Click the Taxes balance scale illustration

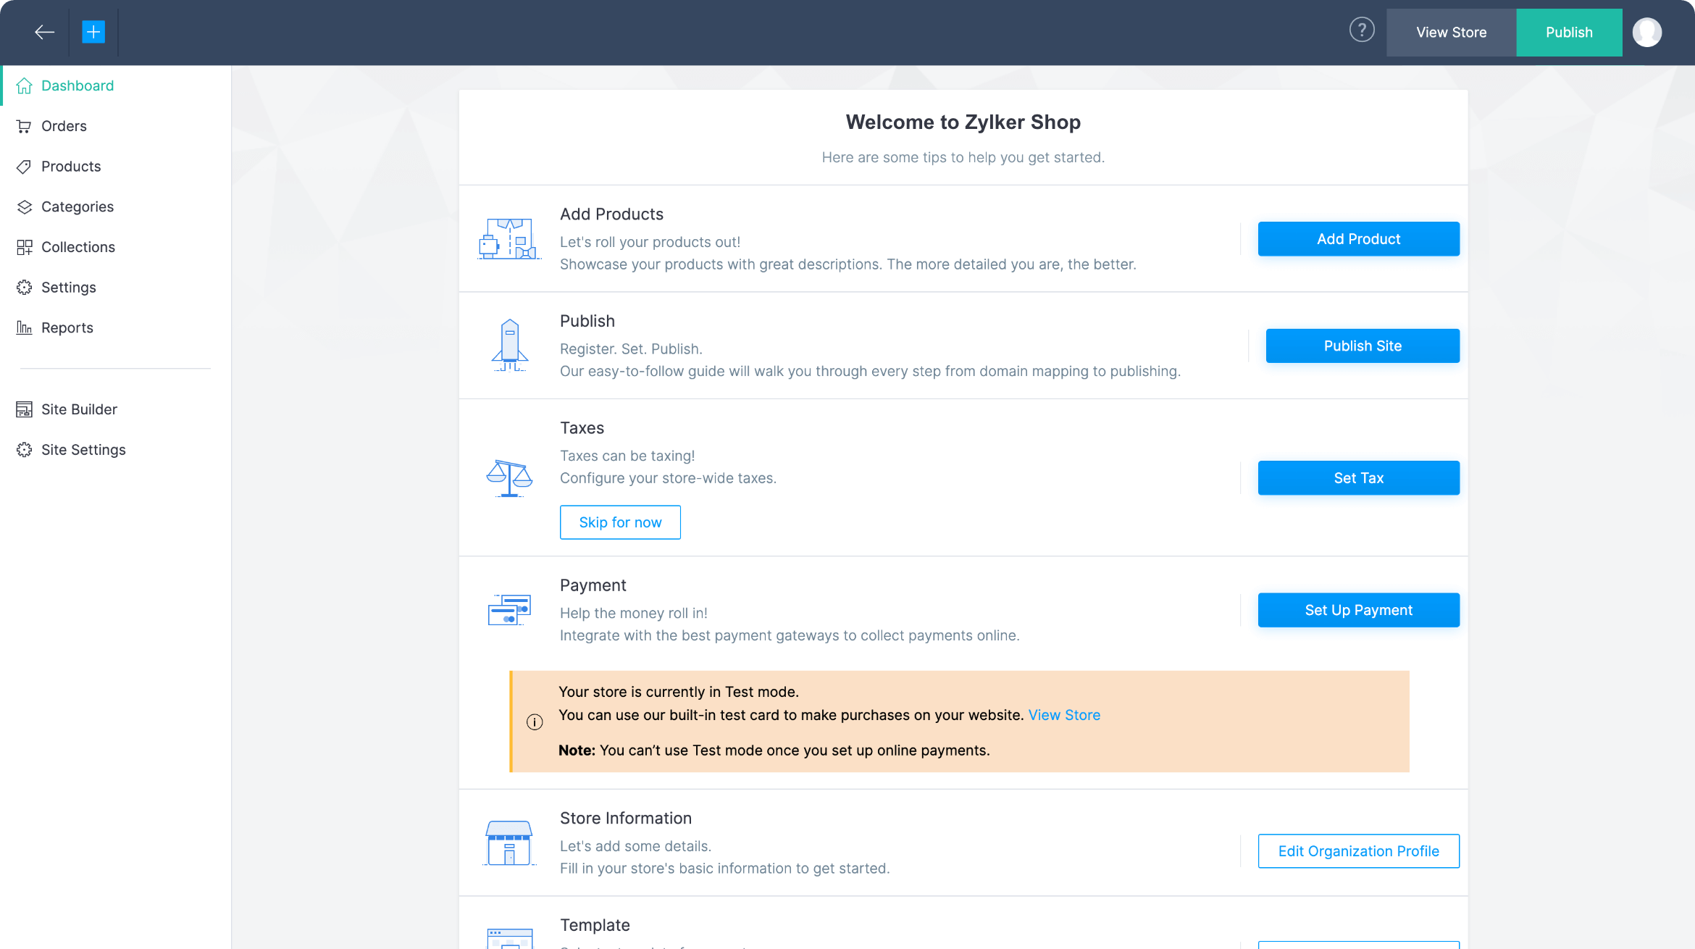(x=509, y=477)
